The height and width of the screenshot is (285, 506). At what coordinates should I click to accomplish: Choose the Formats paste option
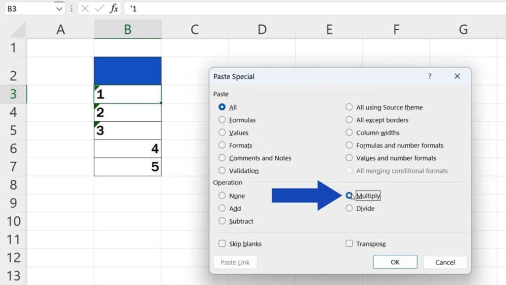[222, 145]
